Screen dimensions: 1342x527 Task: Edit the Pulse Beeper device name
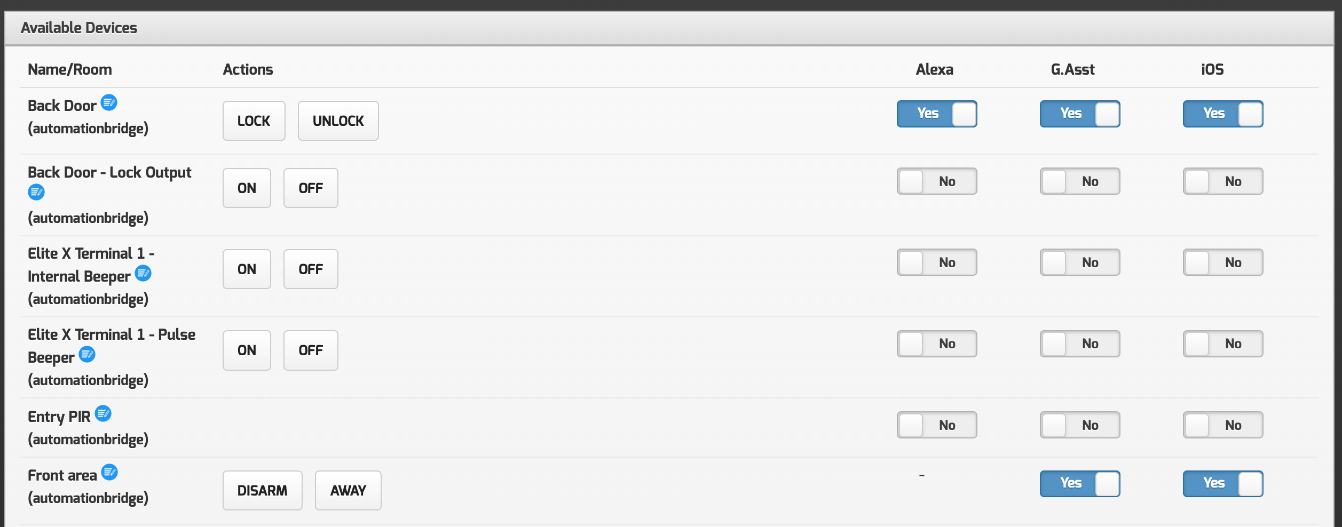pos(87,354)
